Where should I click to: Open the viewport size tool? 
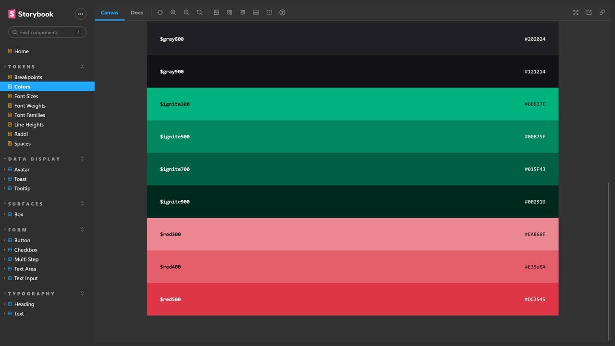pos(243,12)
